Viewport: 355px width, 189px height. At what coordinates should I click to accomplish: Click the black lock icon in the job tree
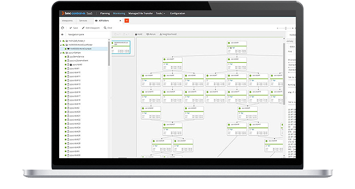click(71, 65)
